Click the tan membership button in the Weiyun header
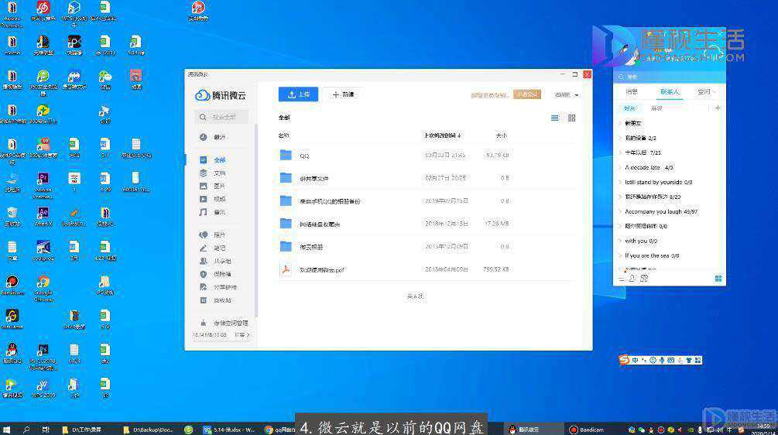778x435 pixels. click(x=527, y=94)
